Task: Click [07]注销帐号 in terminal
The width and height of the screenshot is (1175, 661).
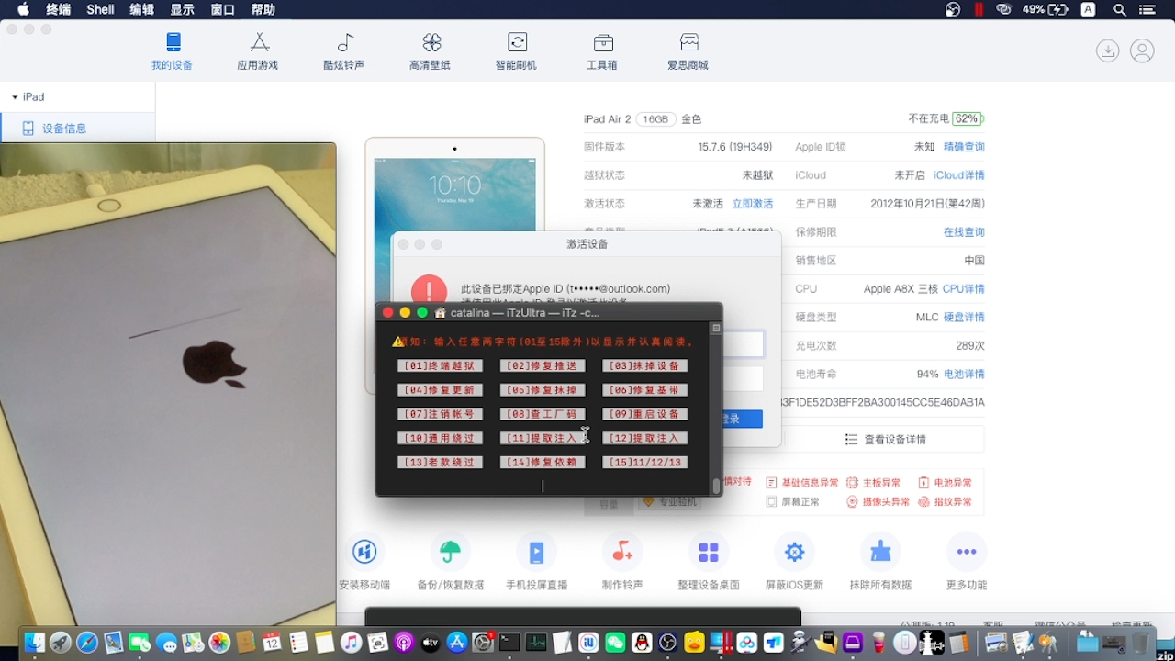Action: (x=441, y=414)
